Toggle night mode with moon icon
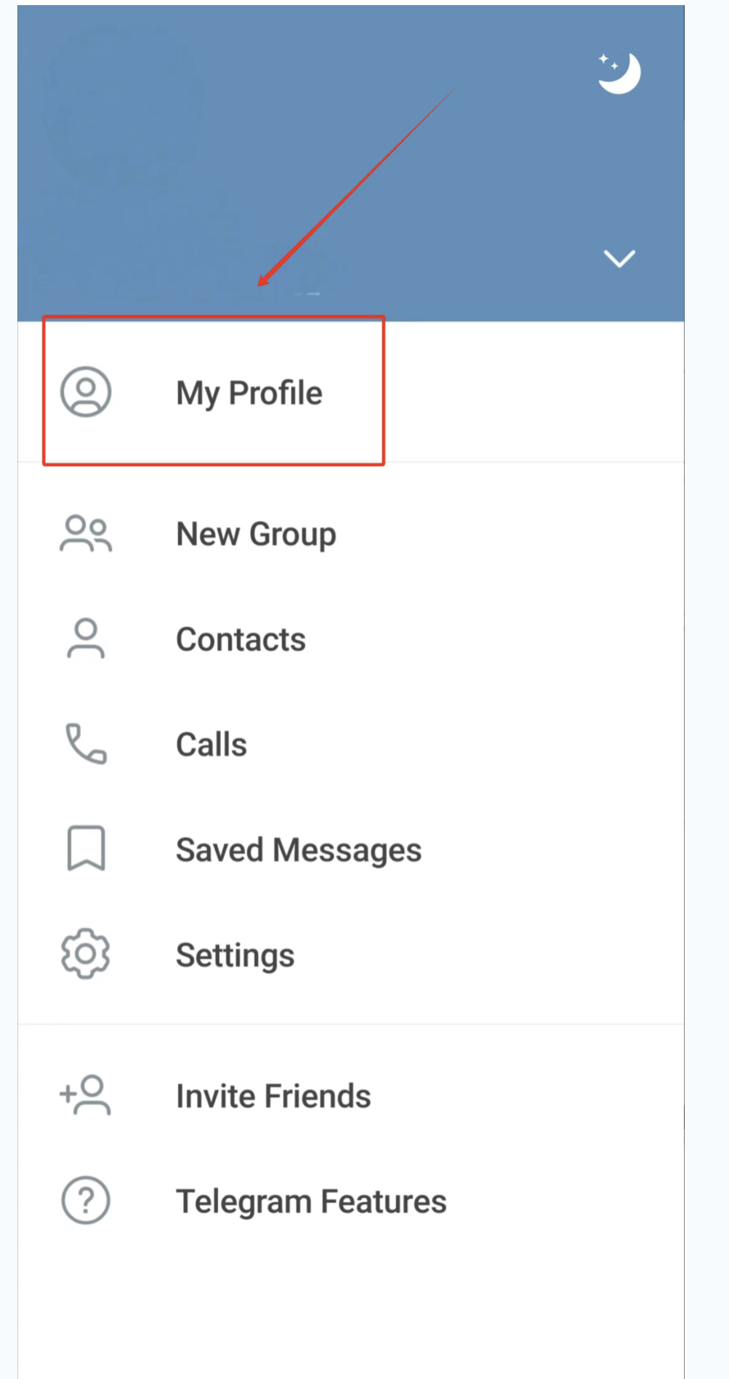Viewport: 729px width, 1379px height. coord(619,73)
